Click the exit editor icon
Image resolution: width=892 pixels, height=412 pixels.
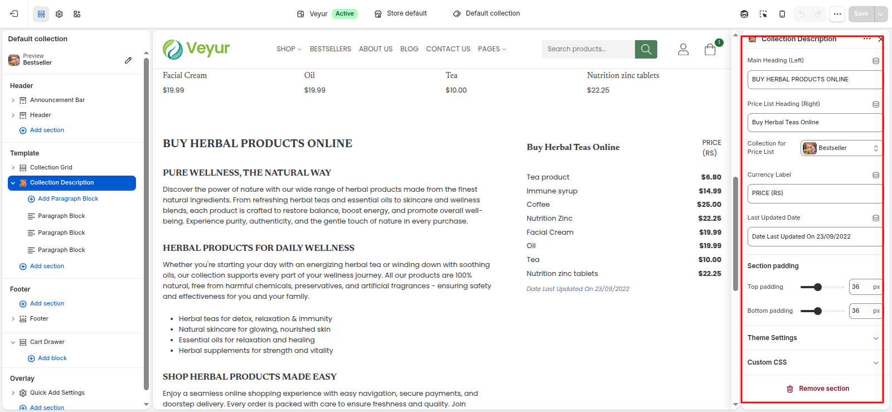14,14
